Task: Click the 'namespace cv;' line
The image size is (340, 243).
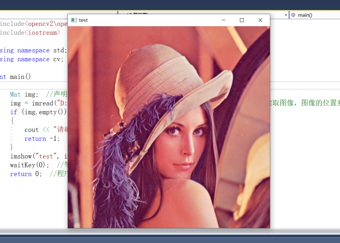Action: click(32, 59)
